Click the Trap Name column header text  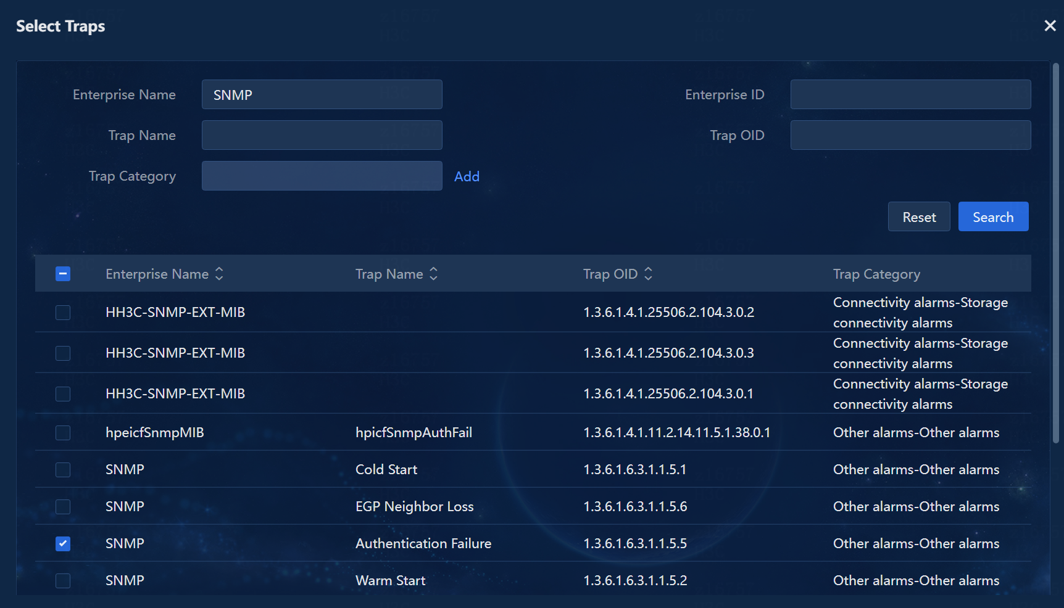(x=389, y=274)
